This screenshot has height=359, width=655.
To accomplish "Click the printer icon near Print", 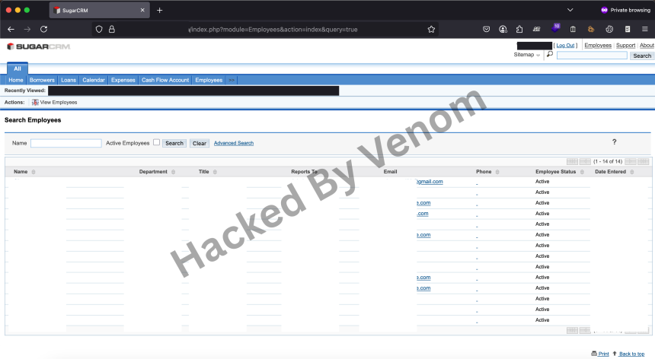I will tap(594, 354).
